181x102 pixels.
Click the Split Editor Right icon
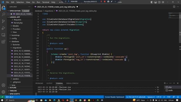[x=174, y=7]
